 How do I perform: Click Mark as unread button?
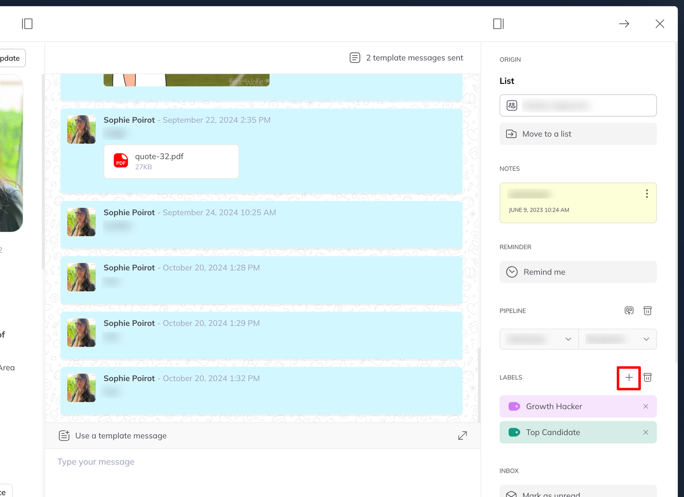click(x=578, y=491)
